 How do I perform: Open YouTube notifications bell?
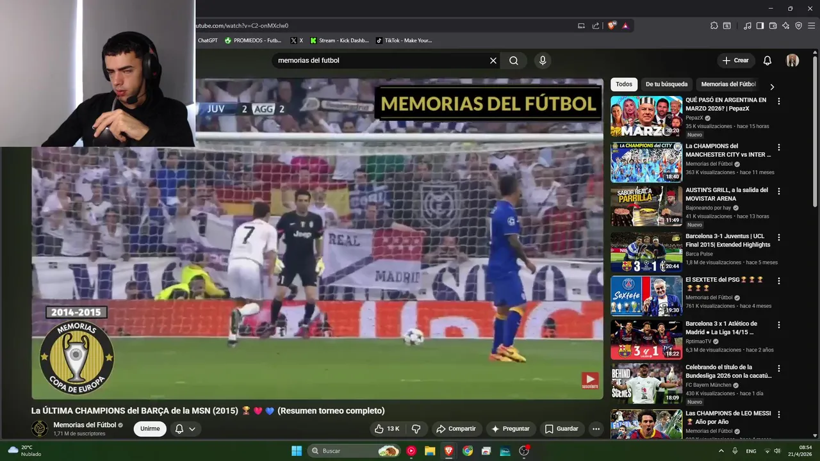coord(767,61)
